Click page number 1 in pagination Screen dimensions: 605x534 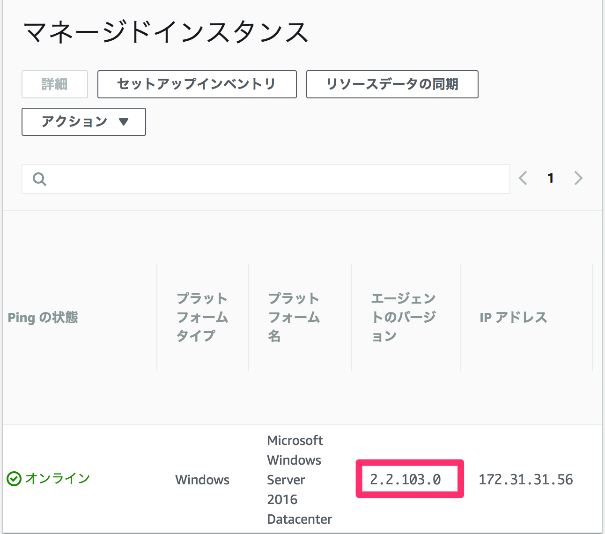pyautogui.click(x=550, y=178)
